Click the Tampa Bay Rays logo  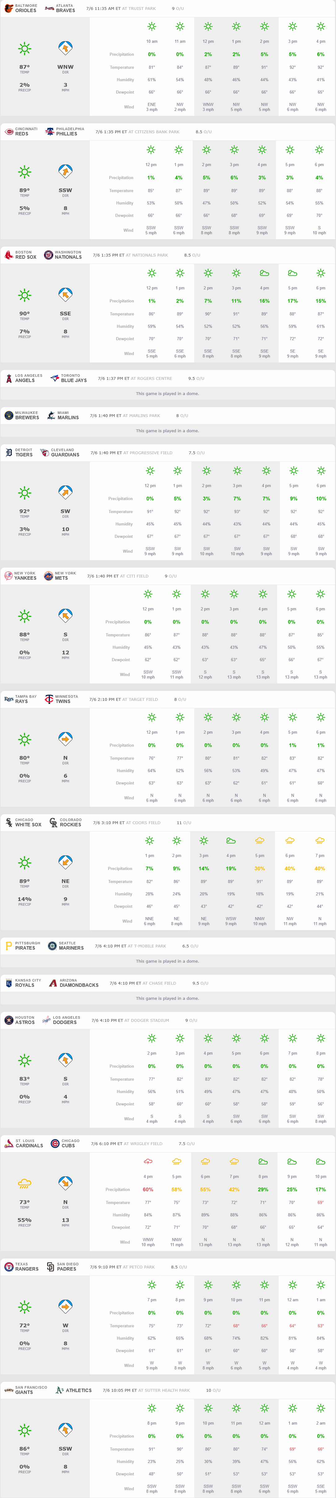9,699
